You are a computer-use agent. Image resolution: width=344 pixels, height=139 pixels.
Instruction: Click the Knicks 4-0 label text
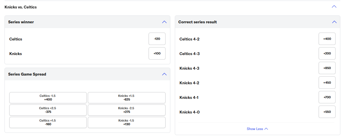pyautogui.click(x=189, y=112)
